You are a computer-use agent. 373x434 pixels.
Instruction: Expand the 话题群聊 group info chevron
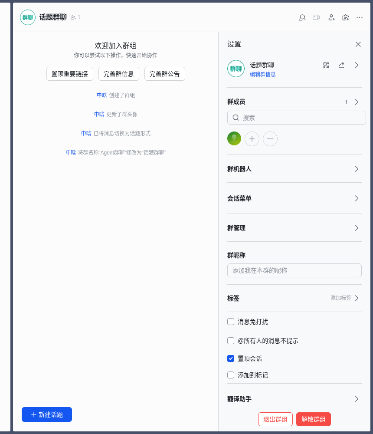point(357,66)
